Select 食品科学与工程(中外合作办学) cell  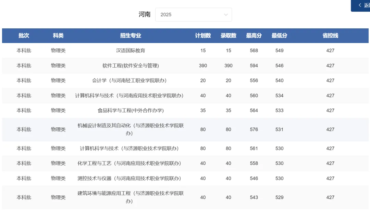point(131,111)
